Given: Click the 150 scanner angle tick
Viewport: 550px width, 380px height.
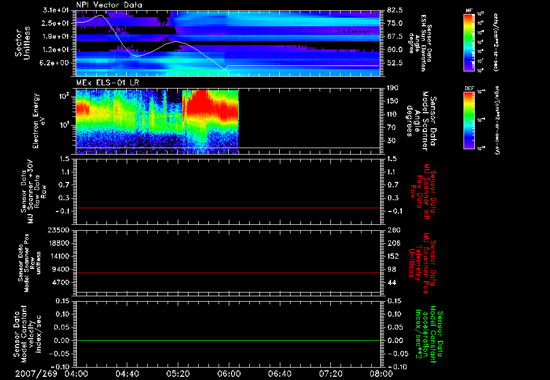Looking at the screenshot, I should click(393, 101).
